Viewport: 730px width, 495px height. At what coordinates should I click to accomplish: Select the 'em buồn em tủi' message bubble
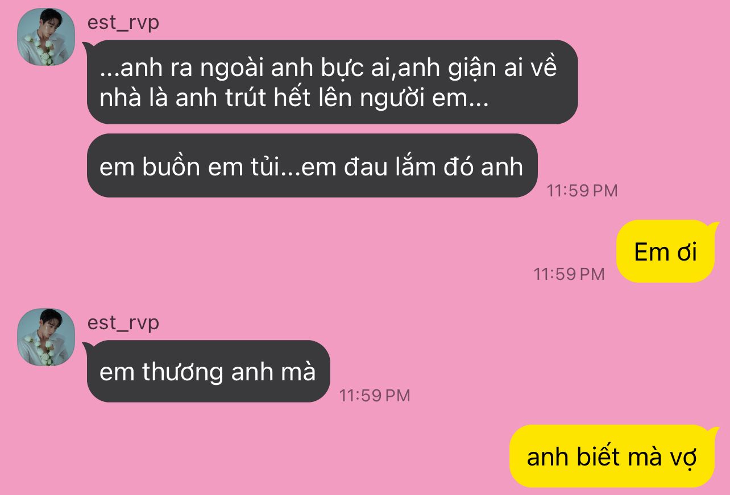(x=312, y=166)
